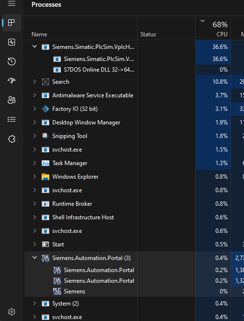Expand the Task Manager process group
244x321 pixels.
[x=34, y=163]
